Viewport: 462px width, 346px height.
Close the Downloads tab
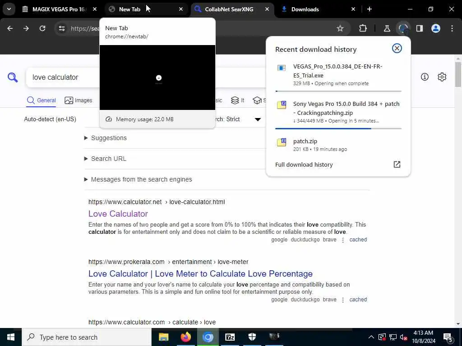(x=353, y=9)
